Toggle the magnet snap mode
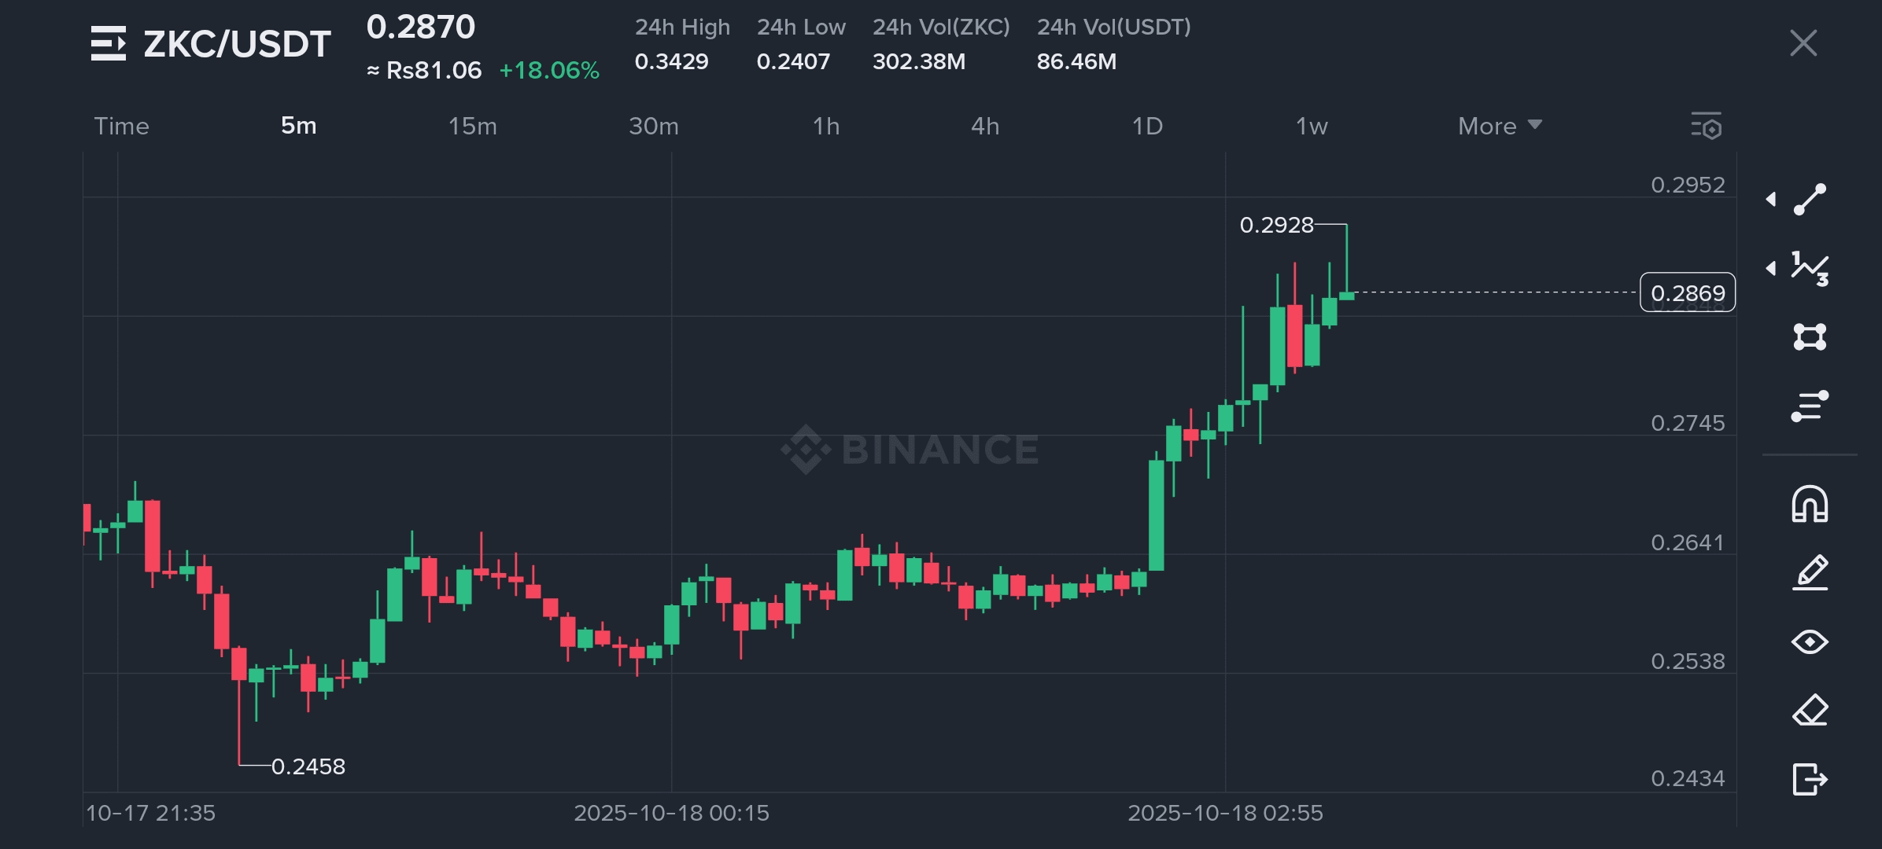The width and height of the screenshot is (1882, 849). (x=1810, y=504)
